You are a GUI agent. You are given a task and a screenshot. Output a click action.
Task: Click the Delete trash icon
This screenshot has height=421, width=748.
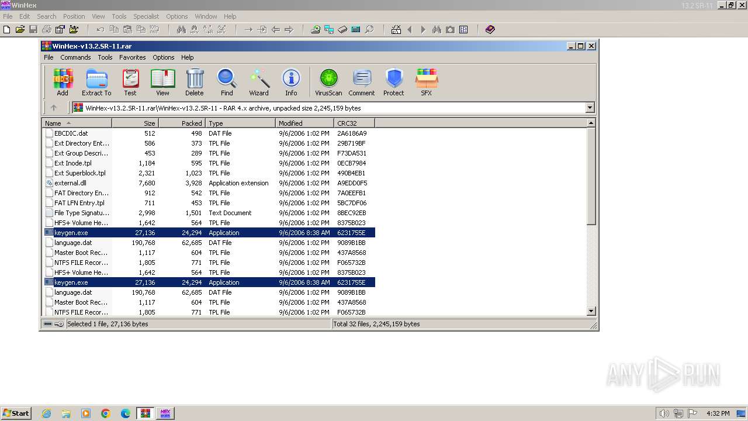195,82
